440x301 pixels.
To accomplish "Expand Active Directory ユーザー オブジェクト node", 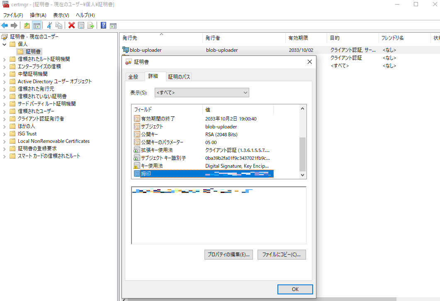I will 4,82.
